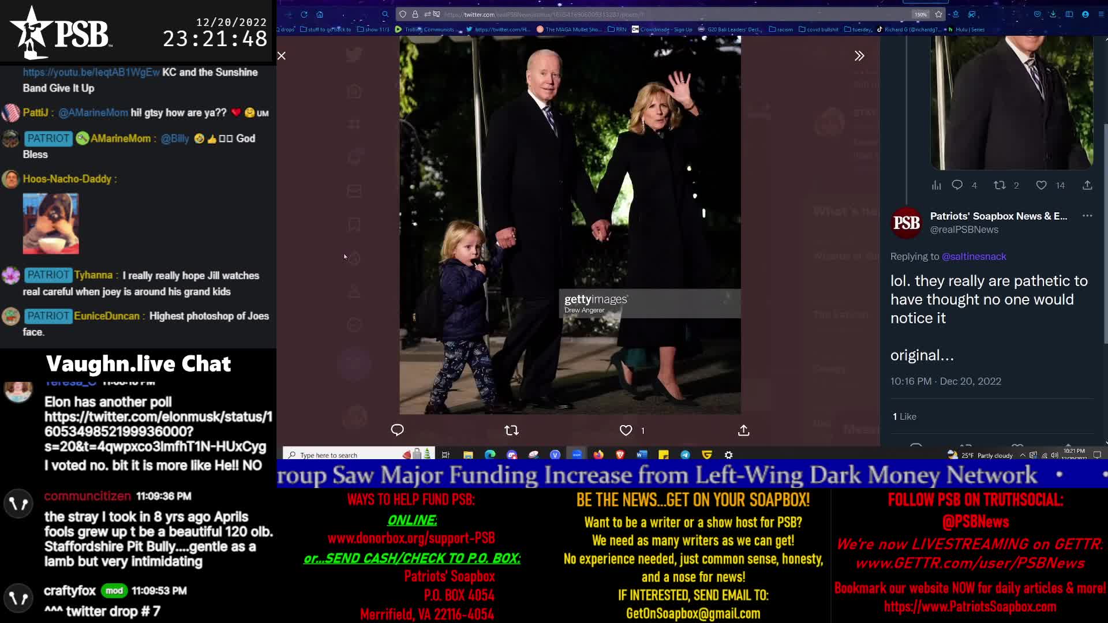Collapse the tweet side panel with chevrons

859,56
